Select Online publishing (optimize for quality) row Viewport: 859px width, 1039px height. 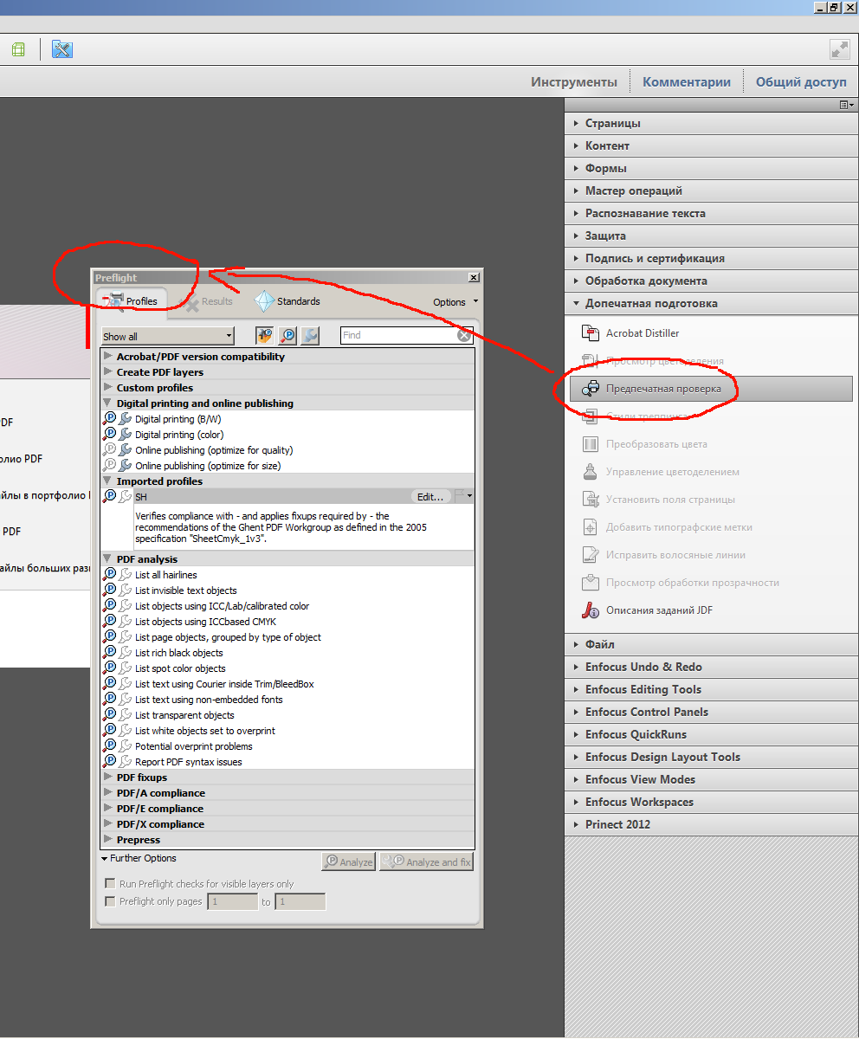click(x=288, y=450)
